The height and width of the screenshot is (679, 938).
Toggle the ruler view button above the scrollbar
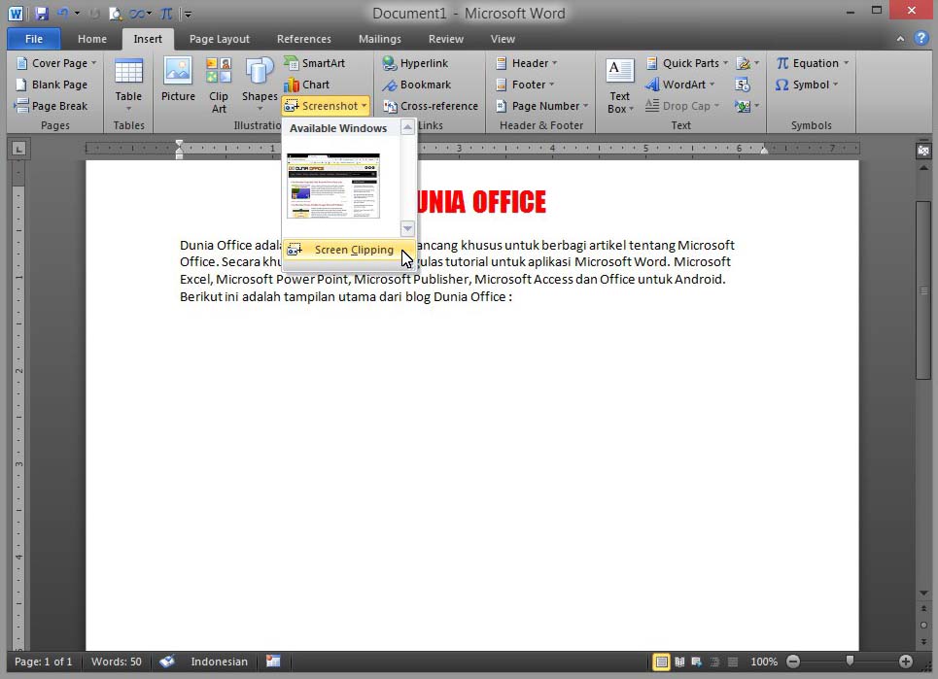[923, 151]
